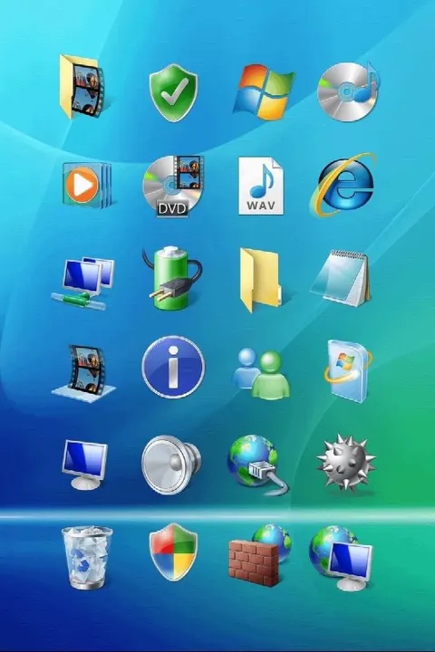Launch the Windows Media Player play icon
Screen dimensions: 435x652
[87, 185]
